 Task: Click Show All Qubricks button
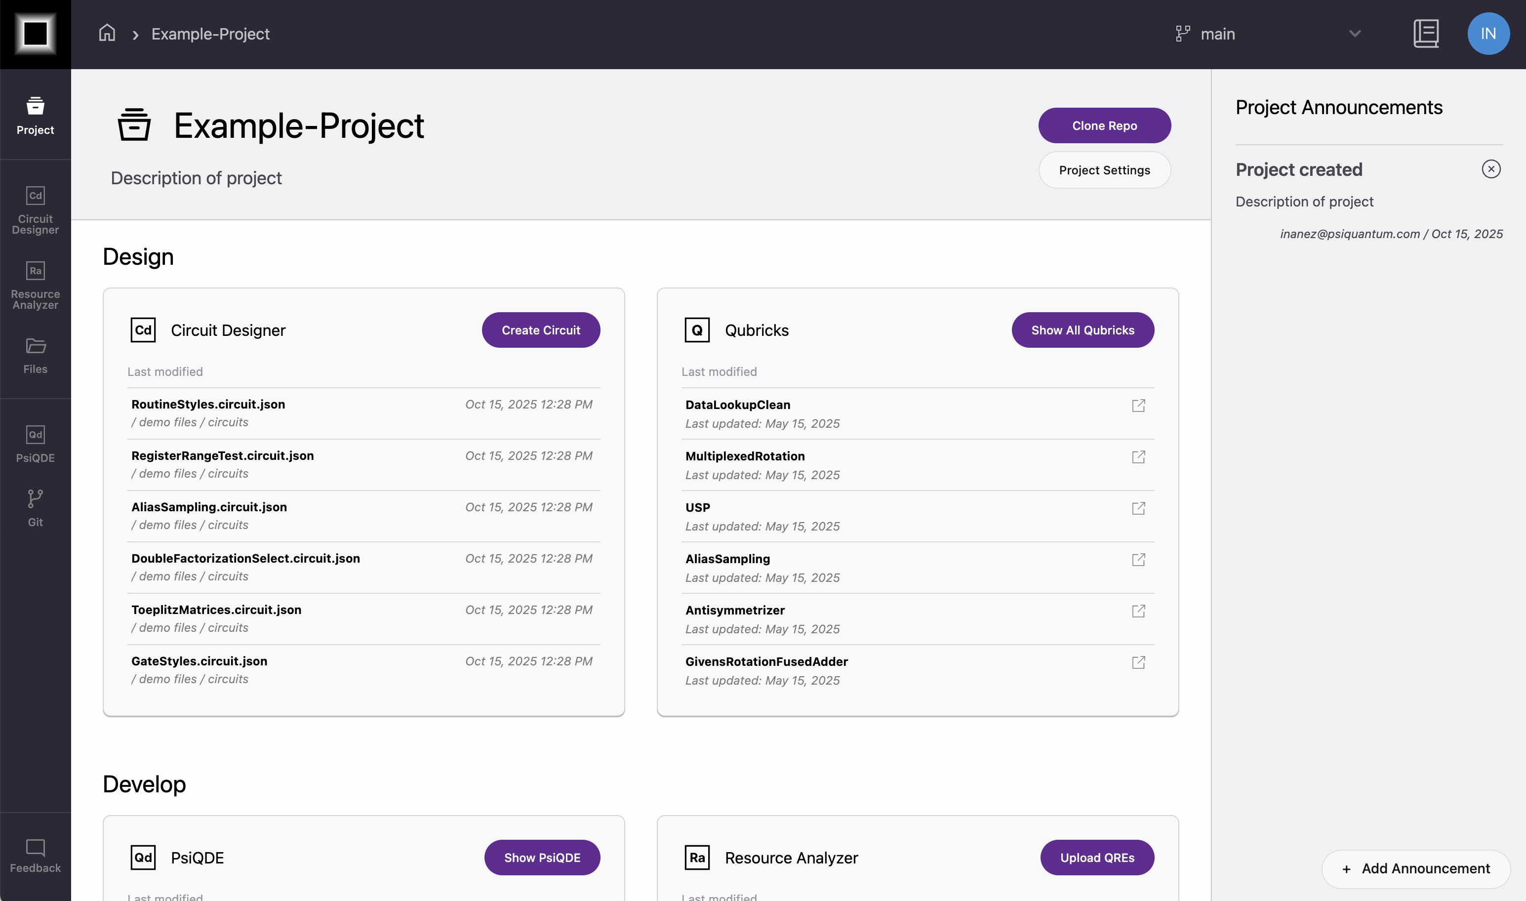pos(1083,330)
